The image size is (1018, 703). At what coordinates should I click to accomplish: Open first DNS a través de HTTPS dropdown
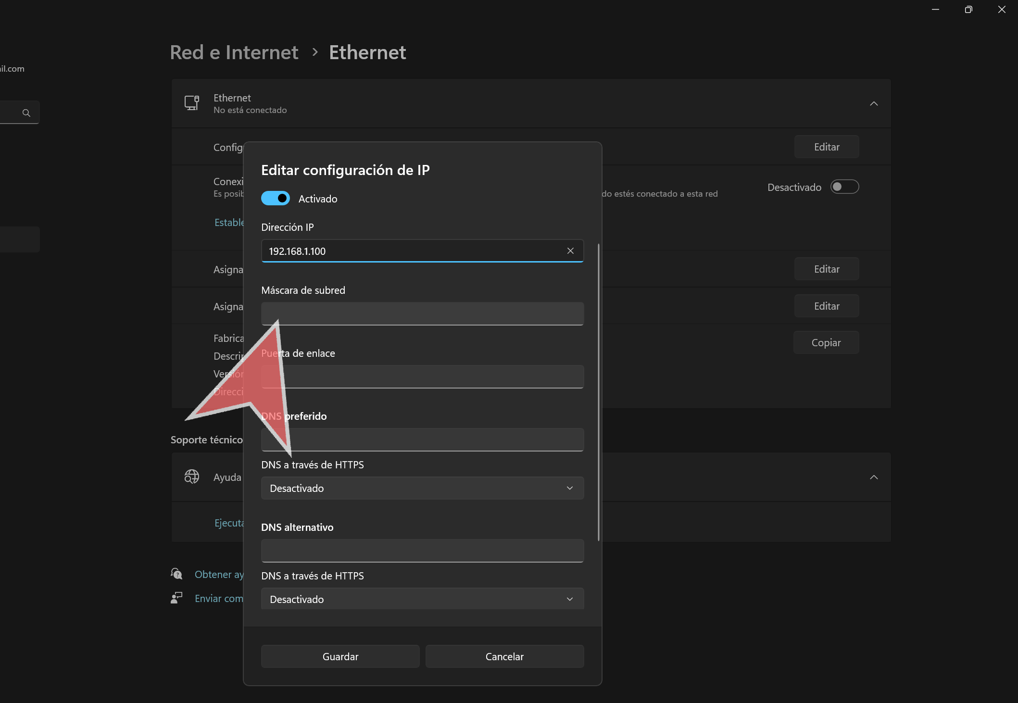click(422, 488)
